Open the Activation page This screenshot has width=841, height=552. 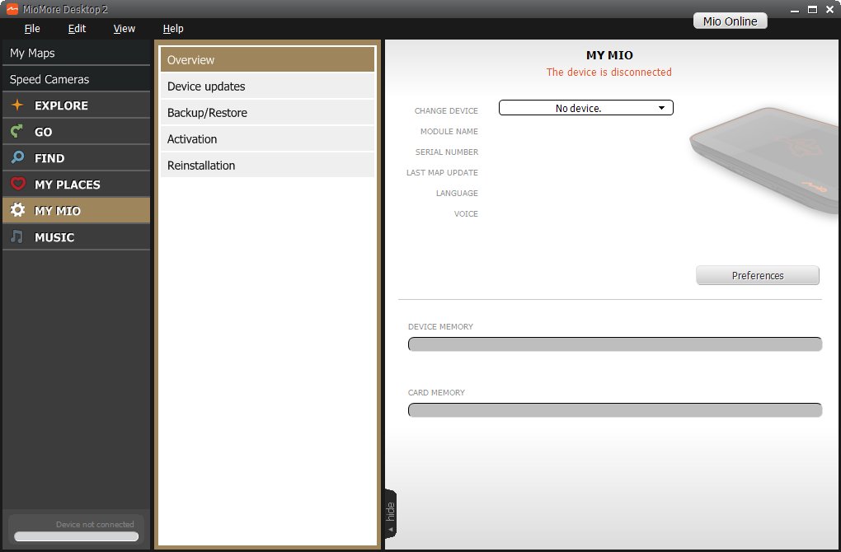[x=267, y=138]
